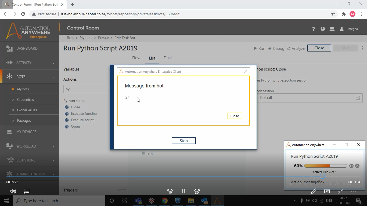Open the language globe icon

click(323, 29)
